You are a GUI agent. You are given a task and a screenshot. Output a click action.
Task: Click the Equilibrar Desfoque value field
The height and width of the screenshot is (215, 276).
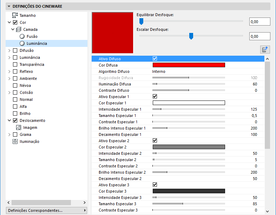259,22
